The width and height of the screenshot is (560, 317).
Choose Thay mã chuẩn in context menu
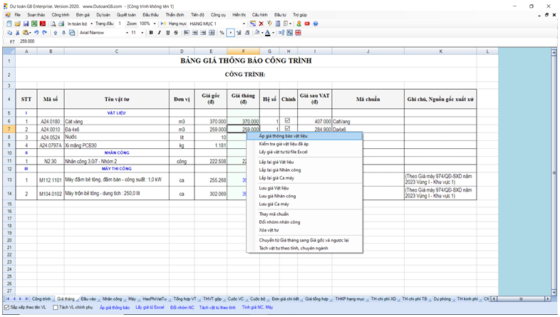pos(304,214)
